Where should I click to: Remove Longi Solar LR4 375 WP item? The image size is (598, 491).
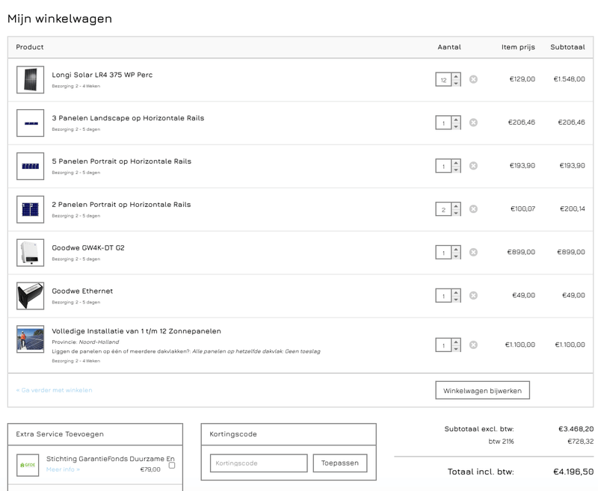(x=473, y=79)
